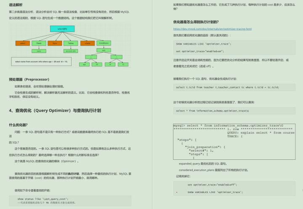This screenshot has width=303, height=209.
Task: Click '"select#": 1,' in terminal output
Action: point(201,151)
